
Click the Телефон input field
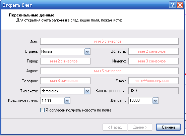pos(65,81)
